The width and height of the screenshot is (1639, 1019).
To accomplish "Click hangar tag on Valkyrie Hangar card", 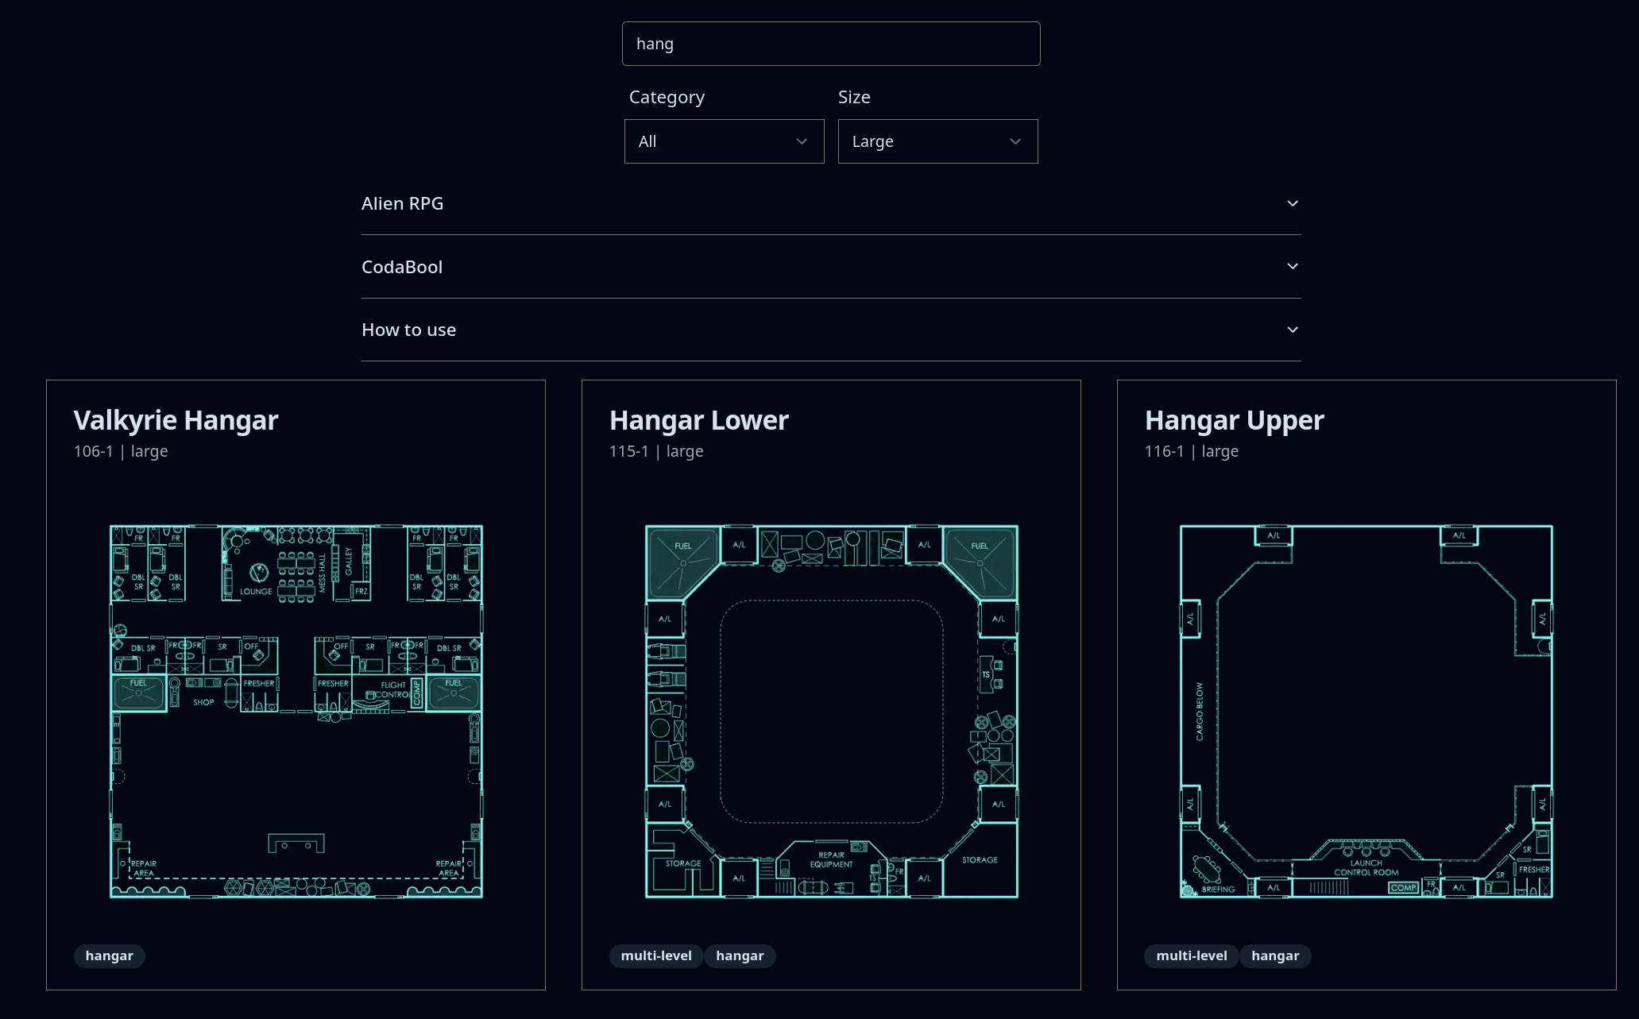I will [110, 955].
